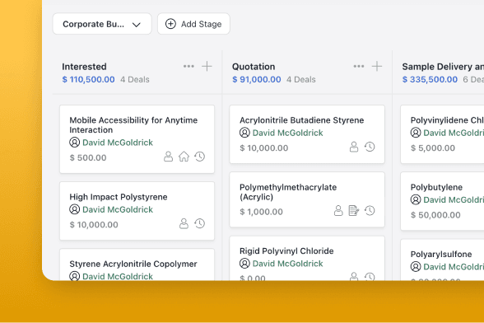
Task: Open the Rigid Polyvinyl Chloride deal card
Action: click(x=307, y=259)
